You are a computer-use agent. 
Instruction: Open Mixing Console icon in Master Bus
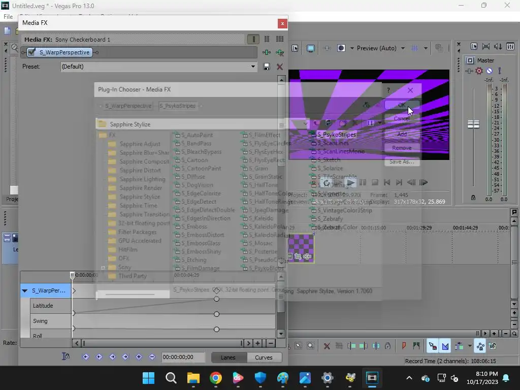tap(510, 46)
